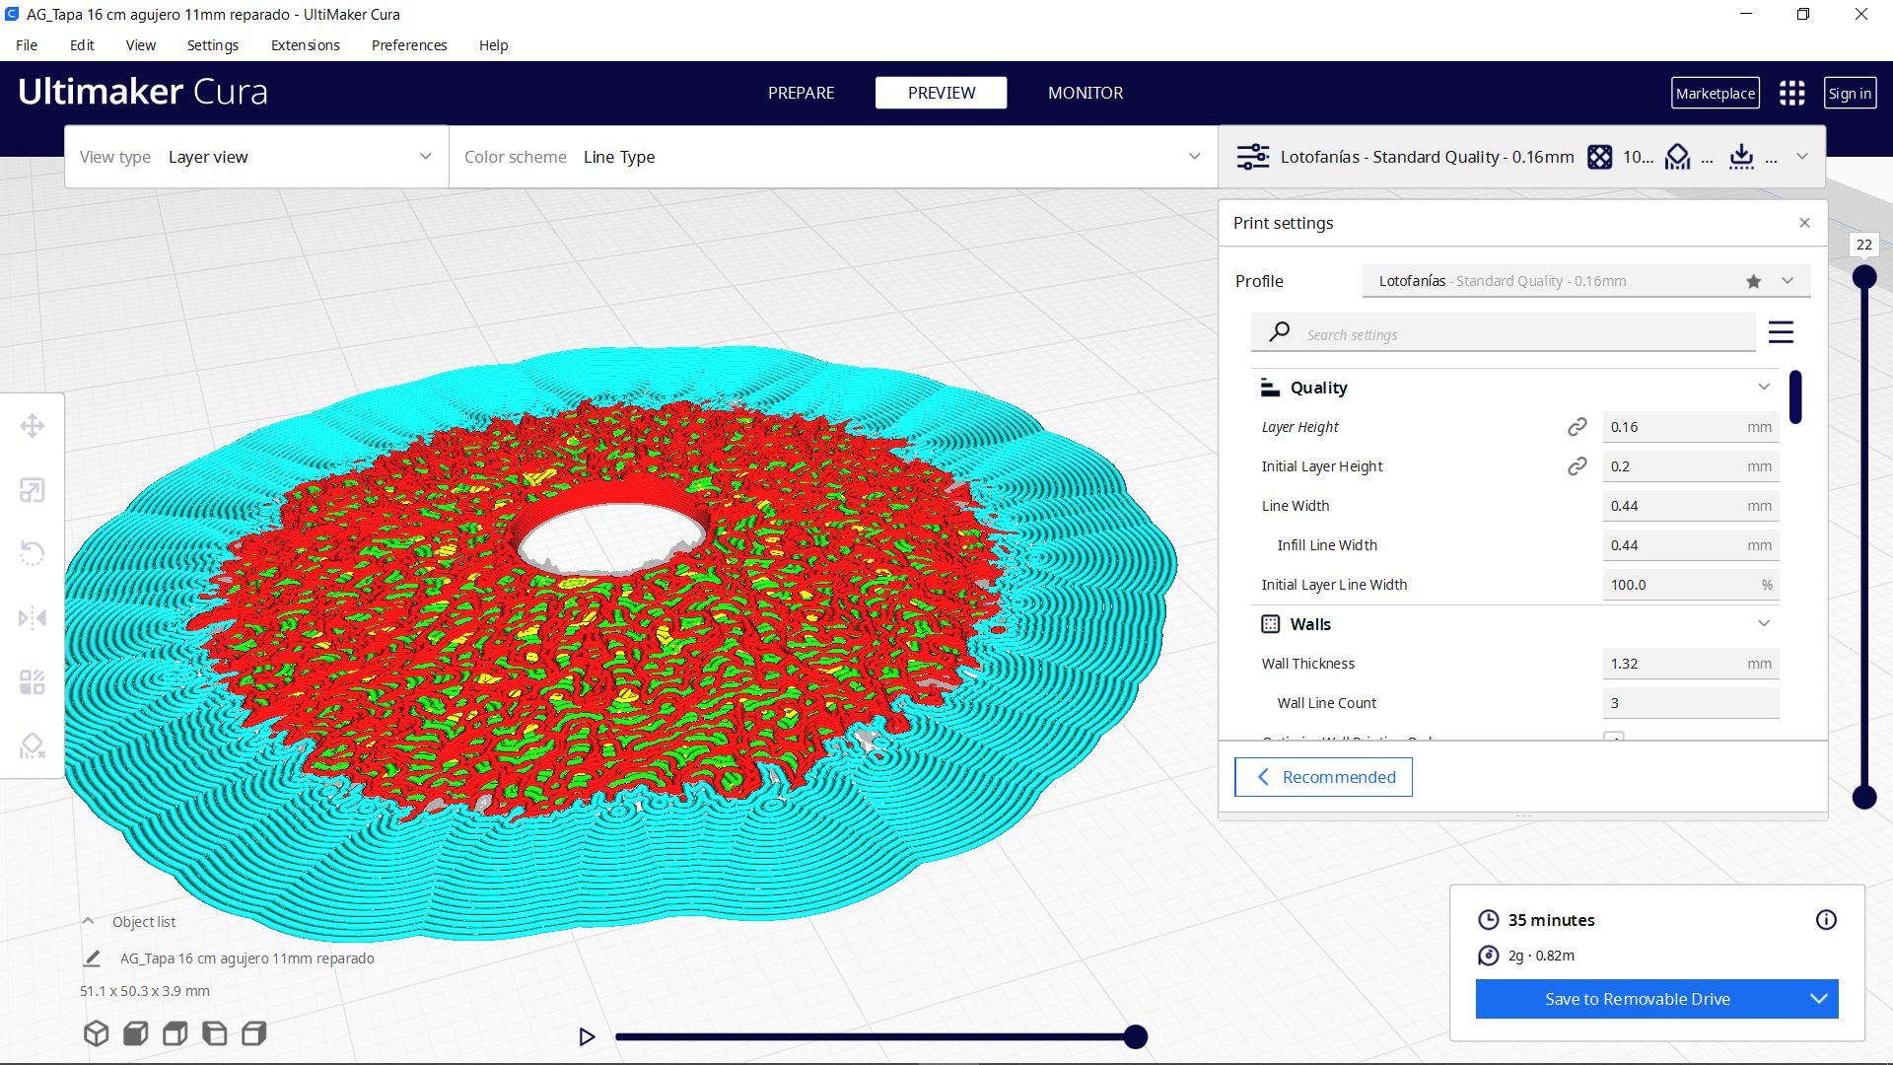The height and width of the screenshot is (1065, 1893).
Task: Select the Move tool
Action: (x=33, y=425)
